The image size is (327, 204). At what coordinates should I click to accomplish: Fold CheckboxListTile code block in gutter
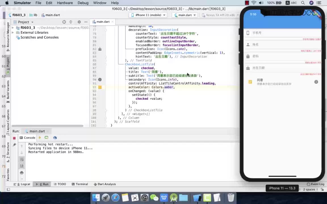tap(106, 64)
